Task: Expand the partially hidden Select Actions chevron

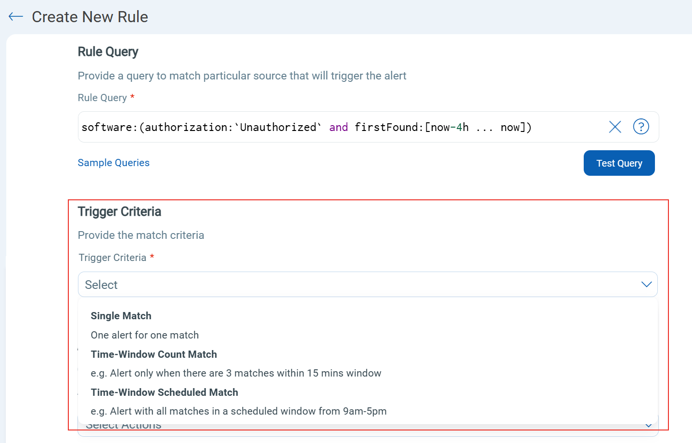Action: pyautogui.click(x=649, y=426)
